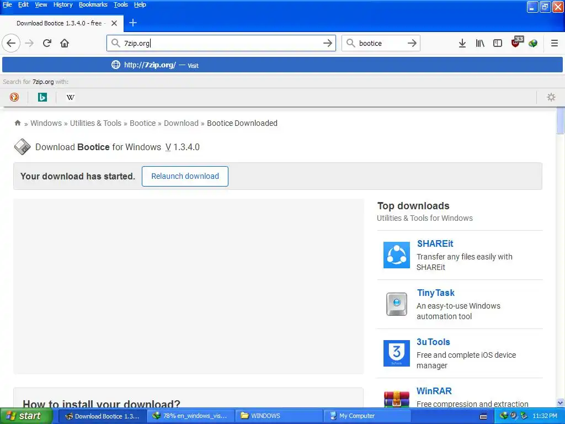Open the TinyTask title link
The image size is (565, 424).
tap(436, 293)
